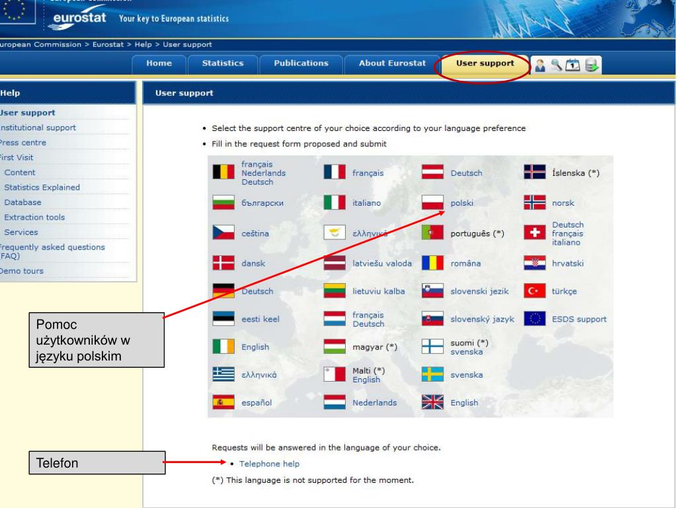
Task: Click the Polish flag next to polski
Action: tap(432, 202)
